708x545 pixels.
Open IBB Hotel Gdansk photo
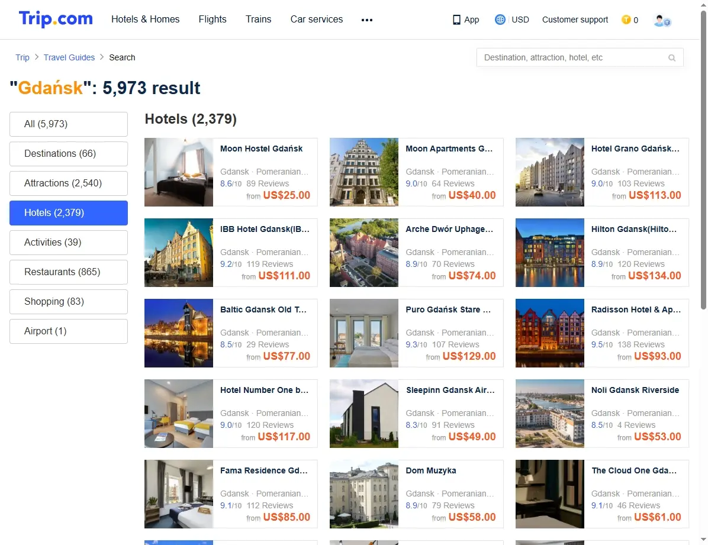pyautogui.click(x=179, y=253)
